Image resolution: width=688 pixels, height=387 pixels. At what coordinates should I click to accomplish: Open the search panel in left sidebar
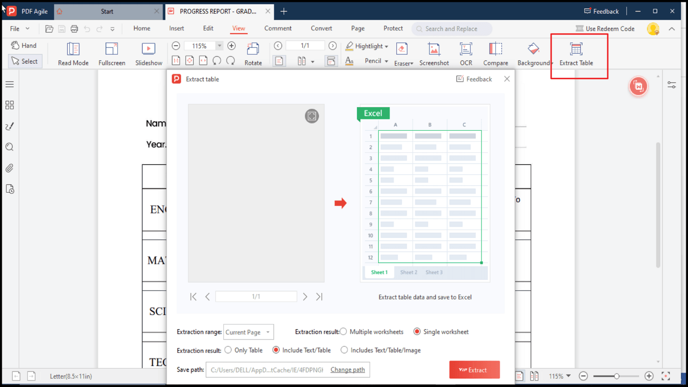(x=10, y=147)
